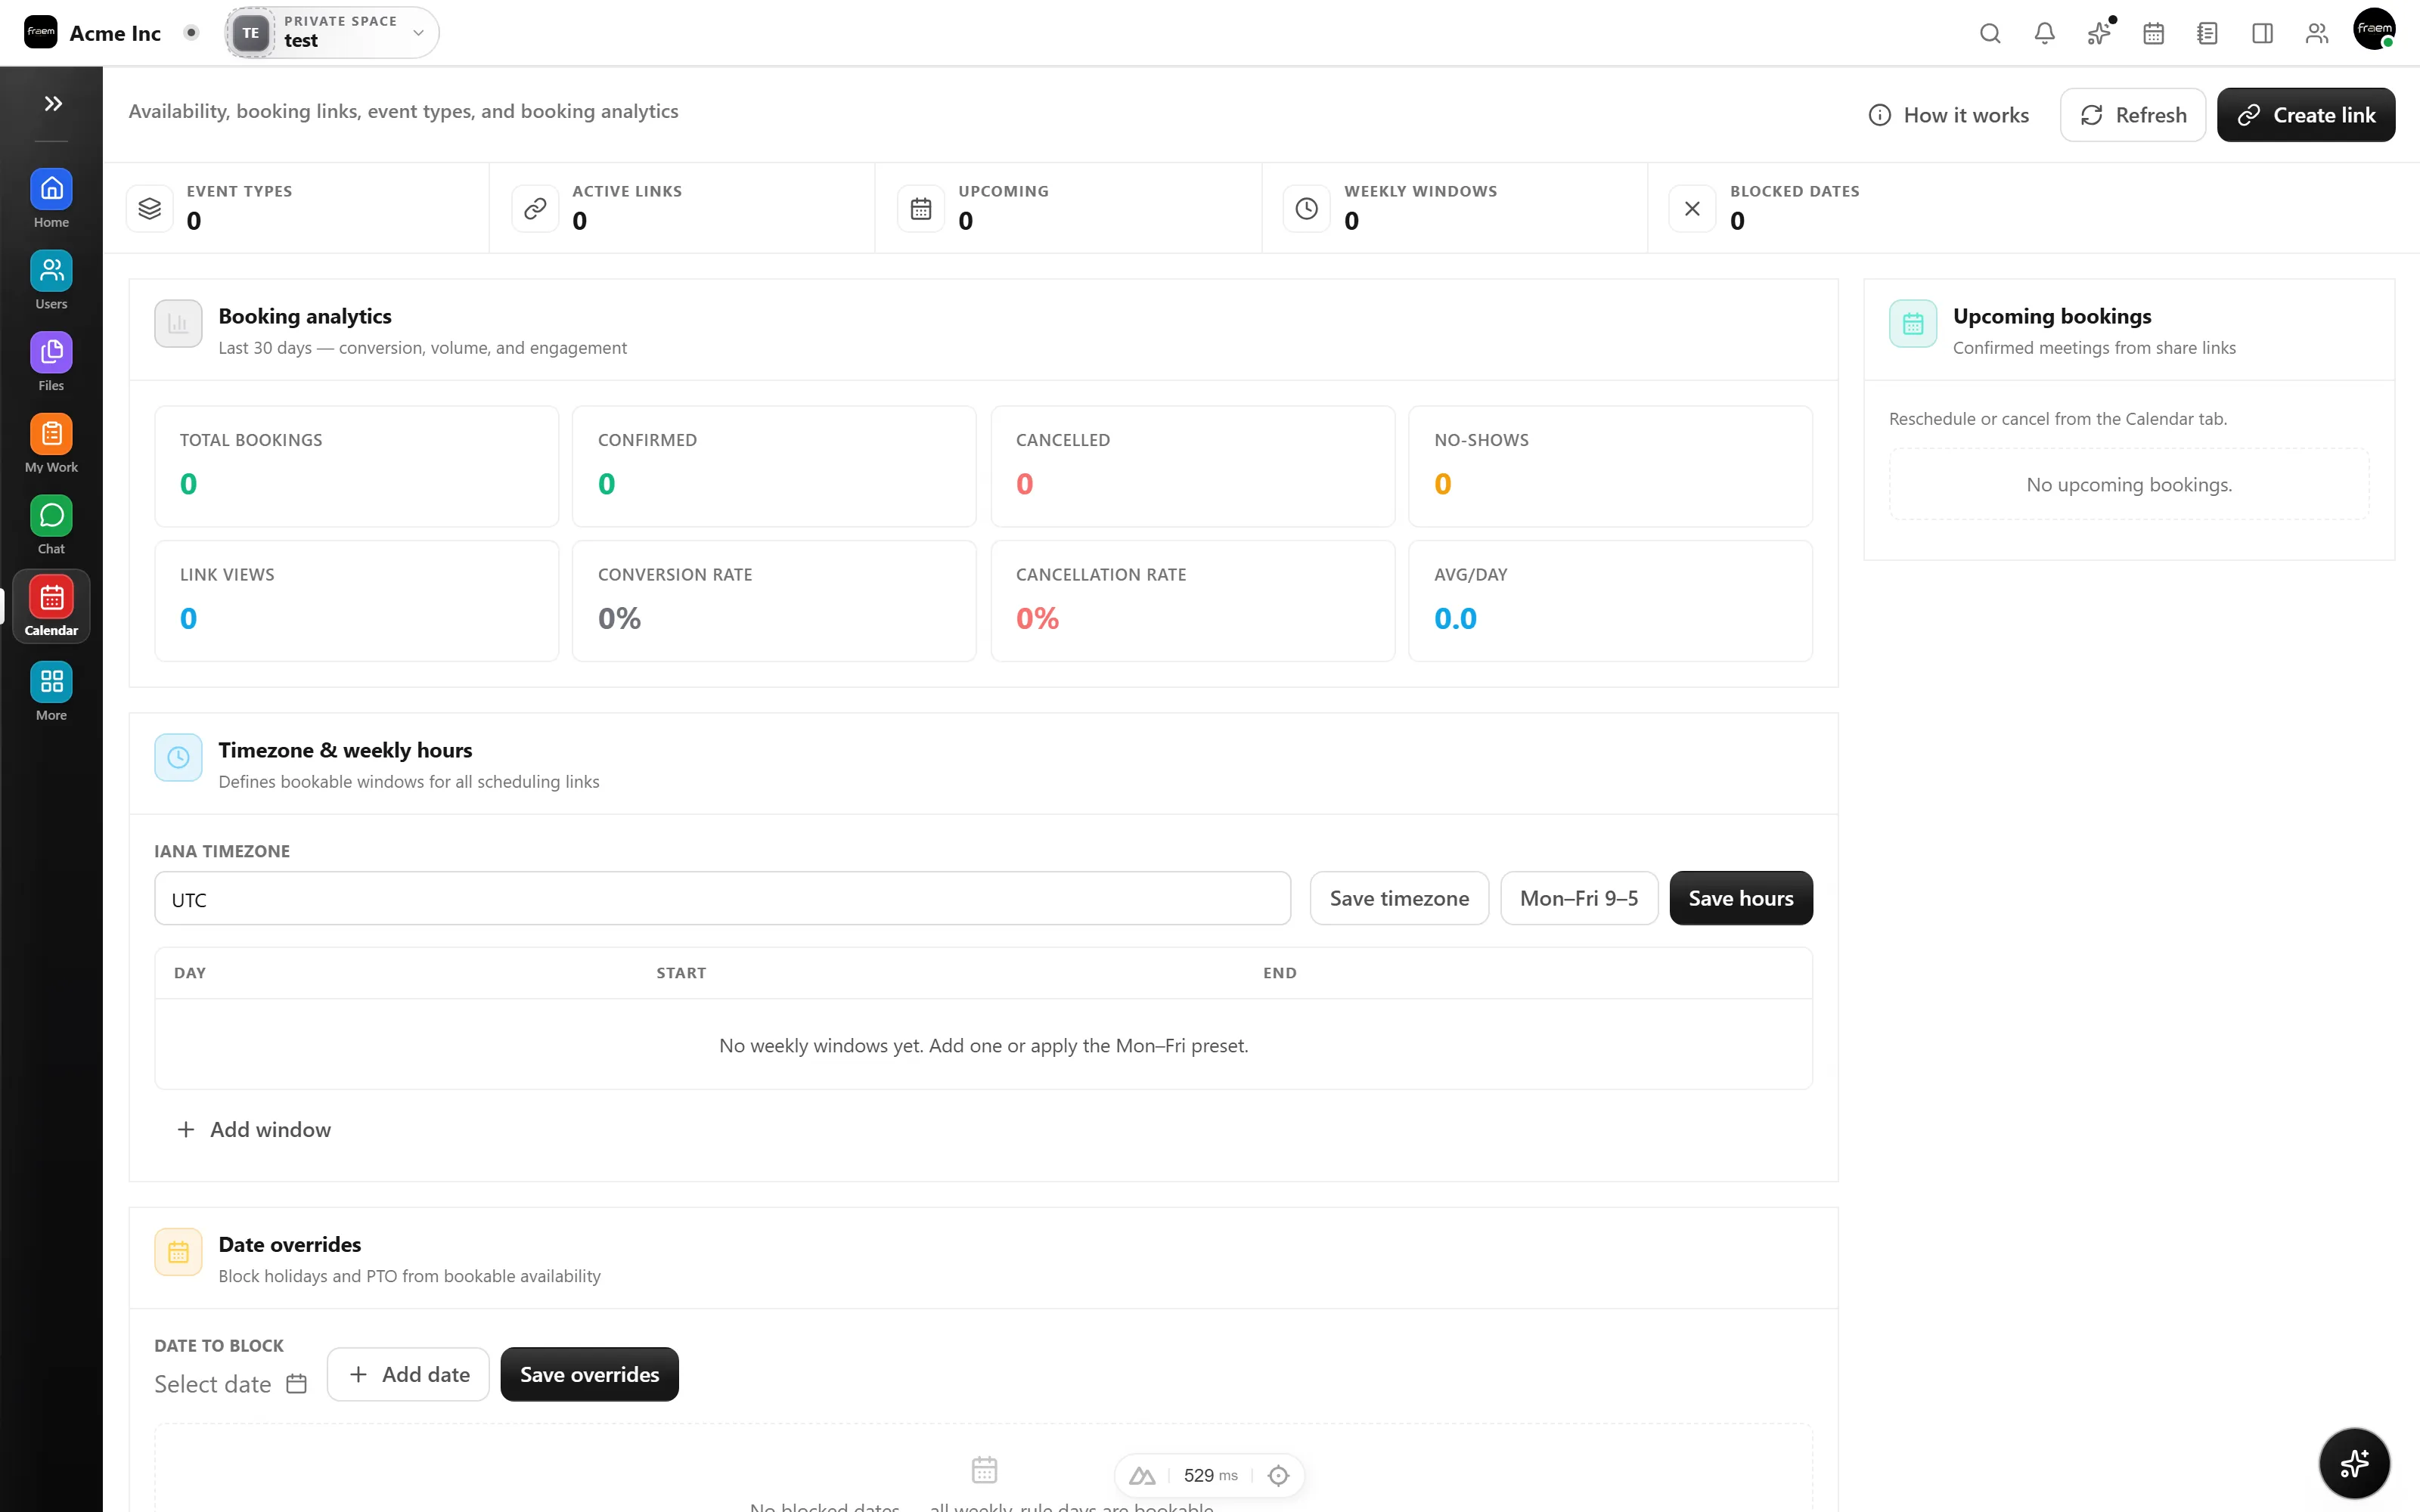Click the Upcoming calendar stat icon
The width and height of the screenshot is (2420, 1512).
click(921, 208)
